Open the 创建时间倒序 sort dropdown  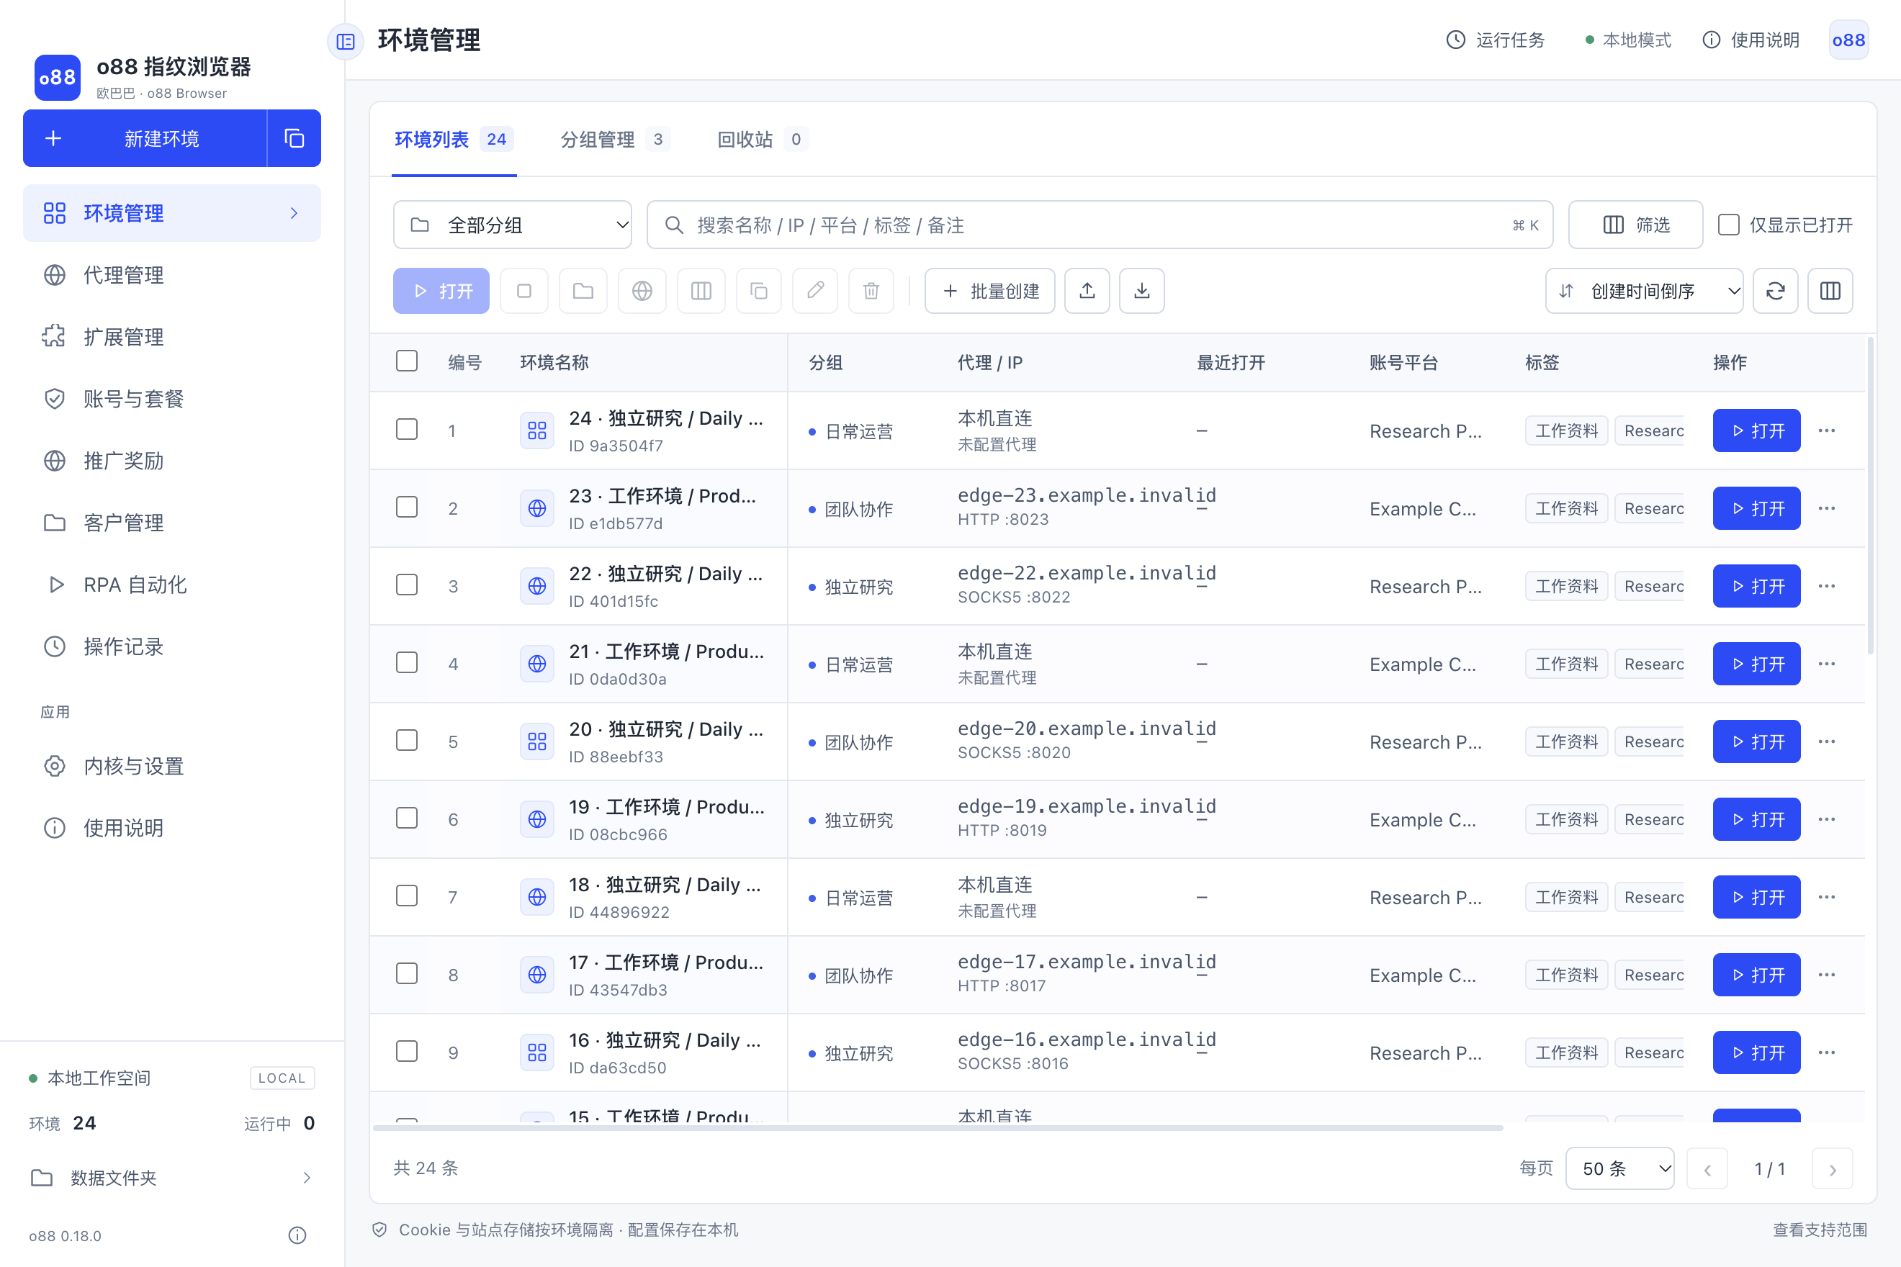(1644, 291)
